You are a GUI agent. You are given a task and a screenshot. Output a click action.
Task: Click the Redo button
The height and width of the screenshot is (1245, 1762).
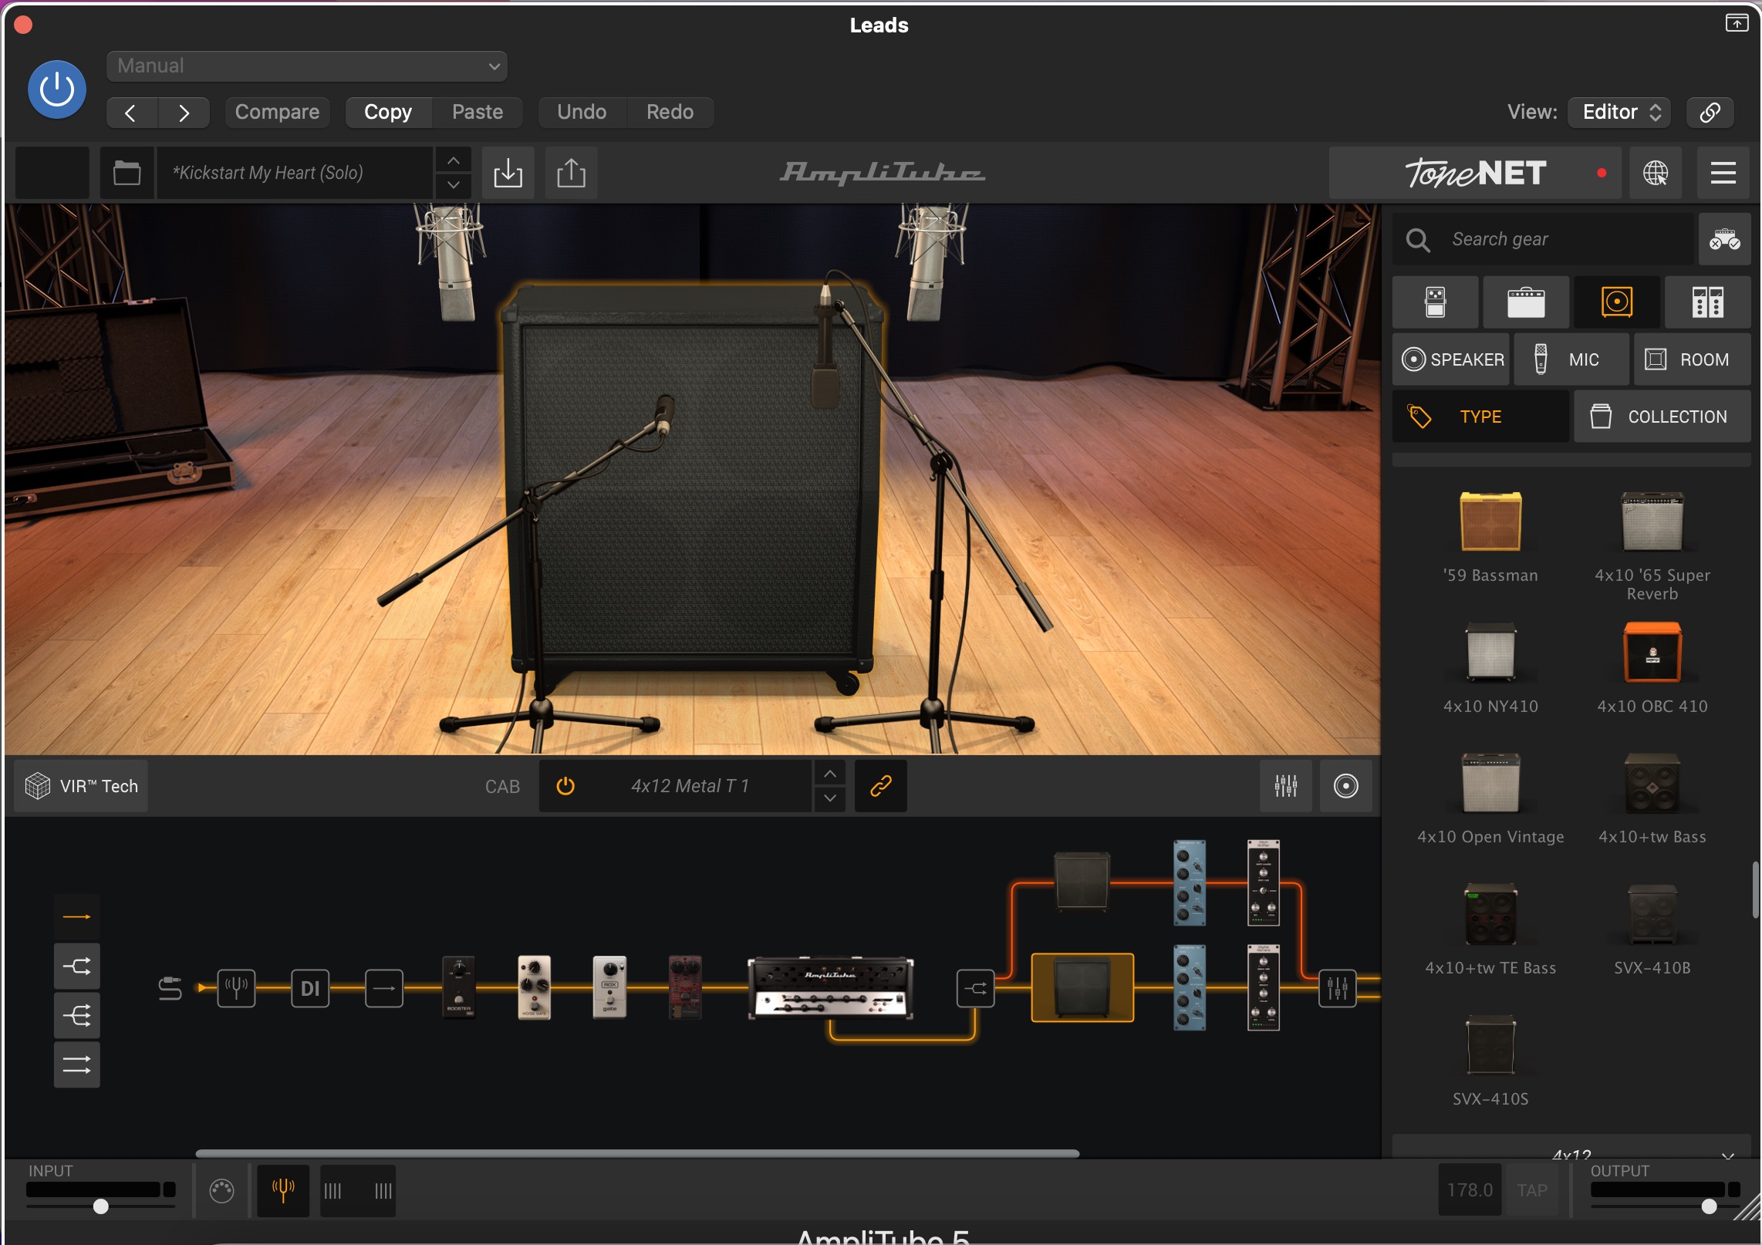coord(670,113)
